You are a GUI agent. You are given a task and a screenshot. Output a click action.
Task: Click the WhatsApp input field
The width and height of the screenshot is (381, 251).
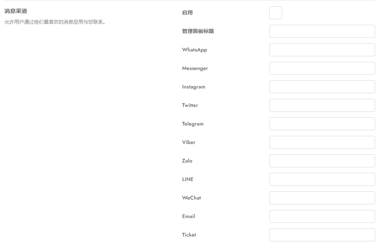click(x=322, y=50)
